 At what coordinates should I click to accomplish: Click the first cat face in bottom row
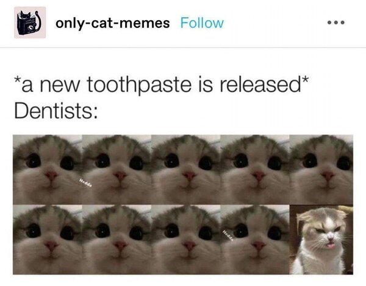click(48, 240)
